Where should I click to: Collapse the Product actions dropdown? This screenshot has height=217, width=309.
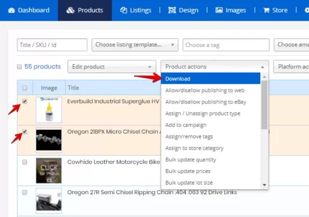pyautogui.click(x=214, y=67)
